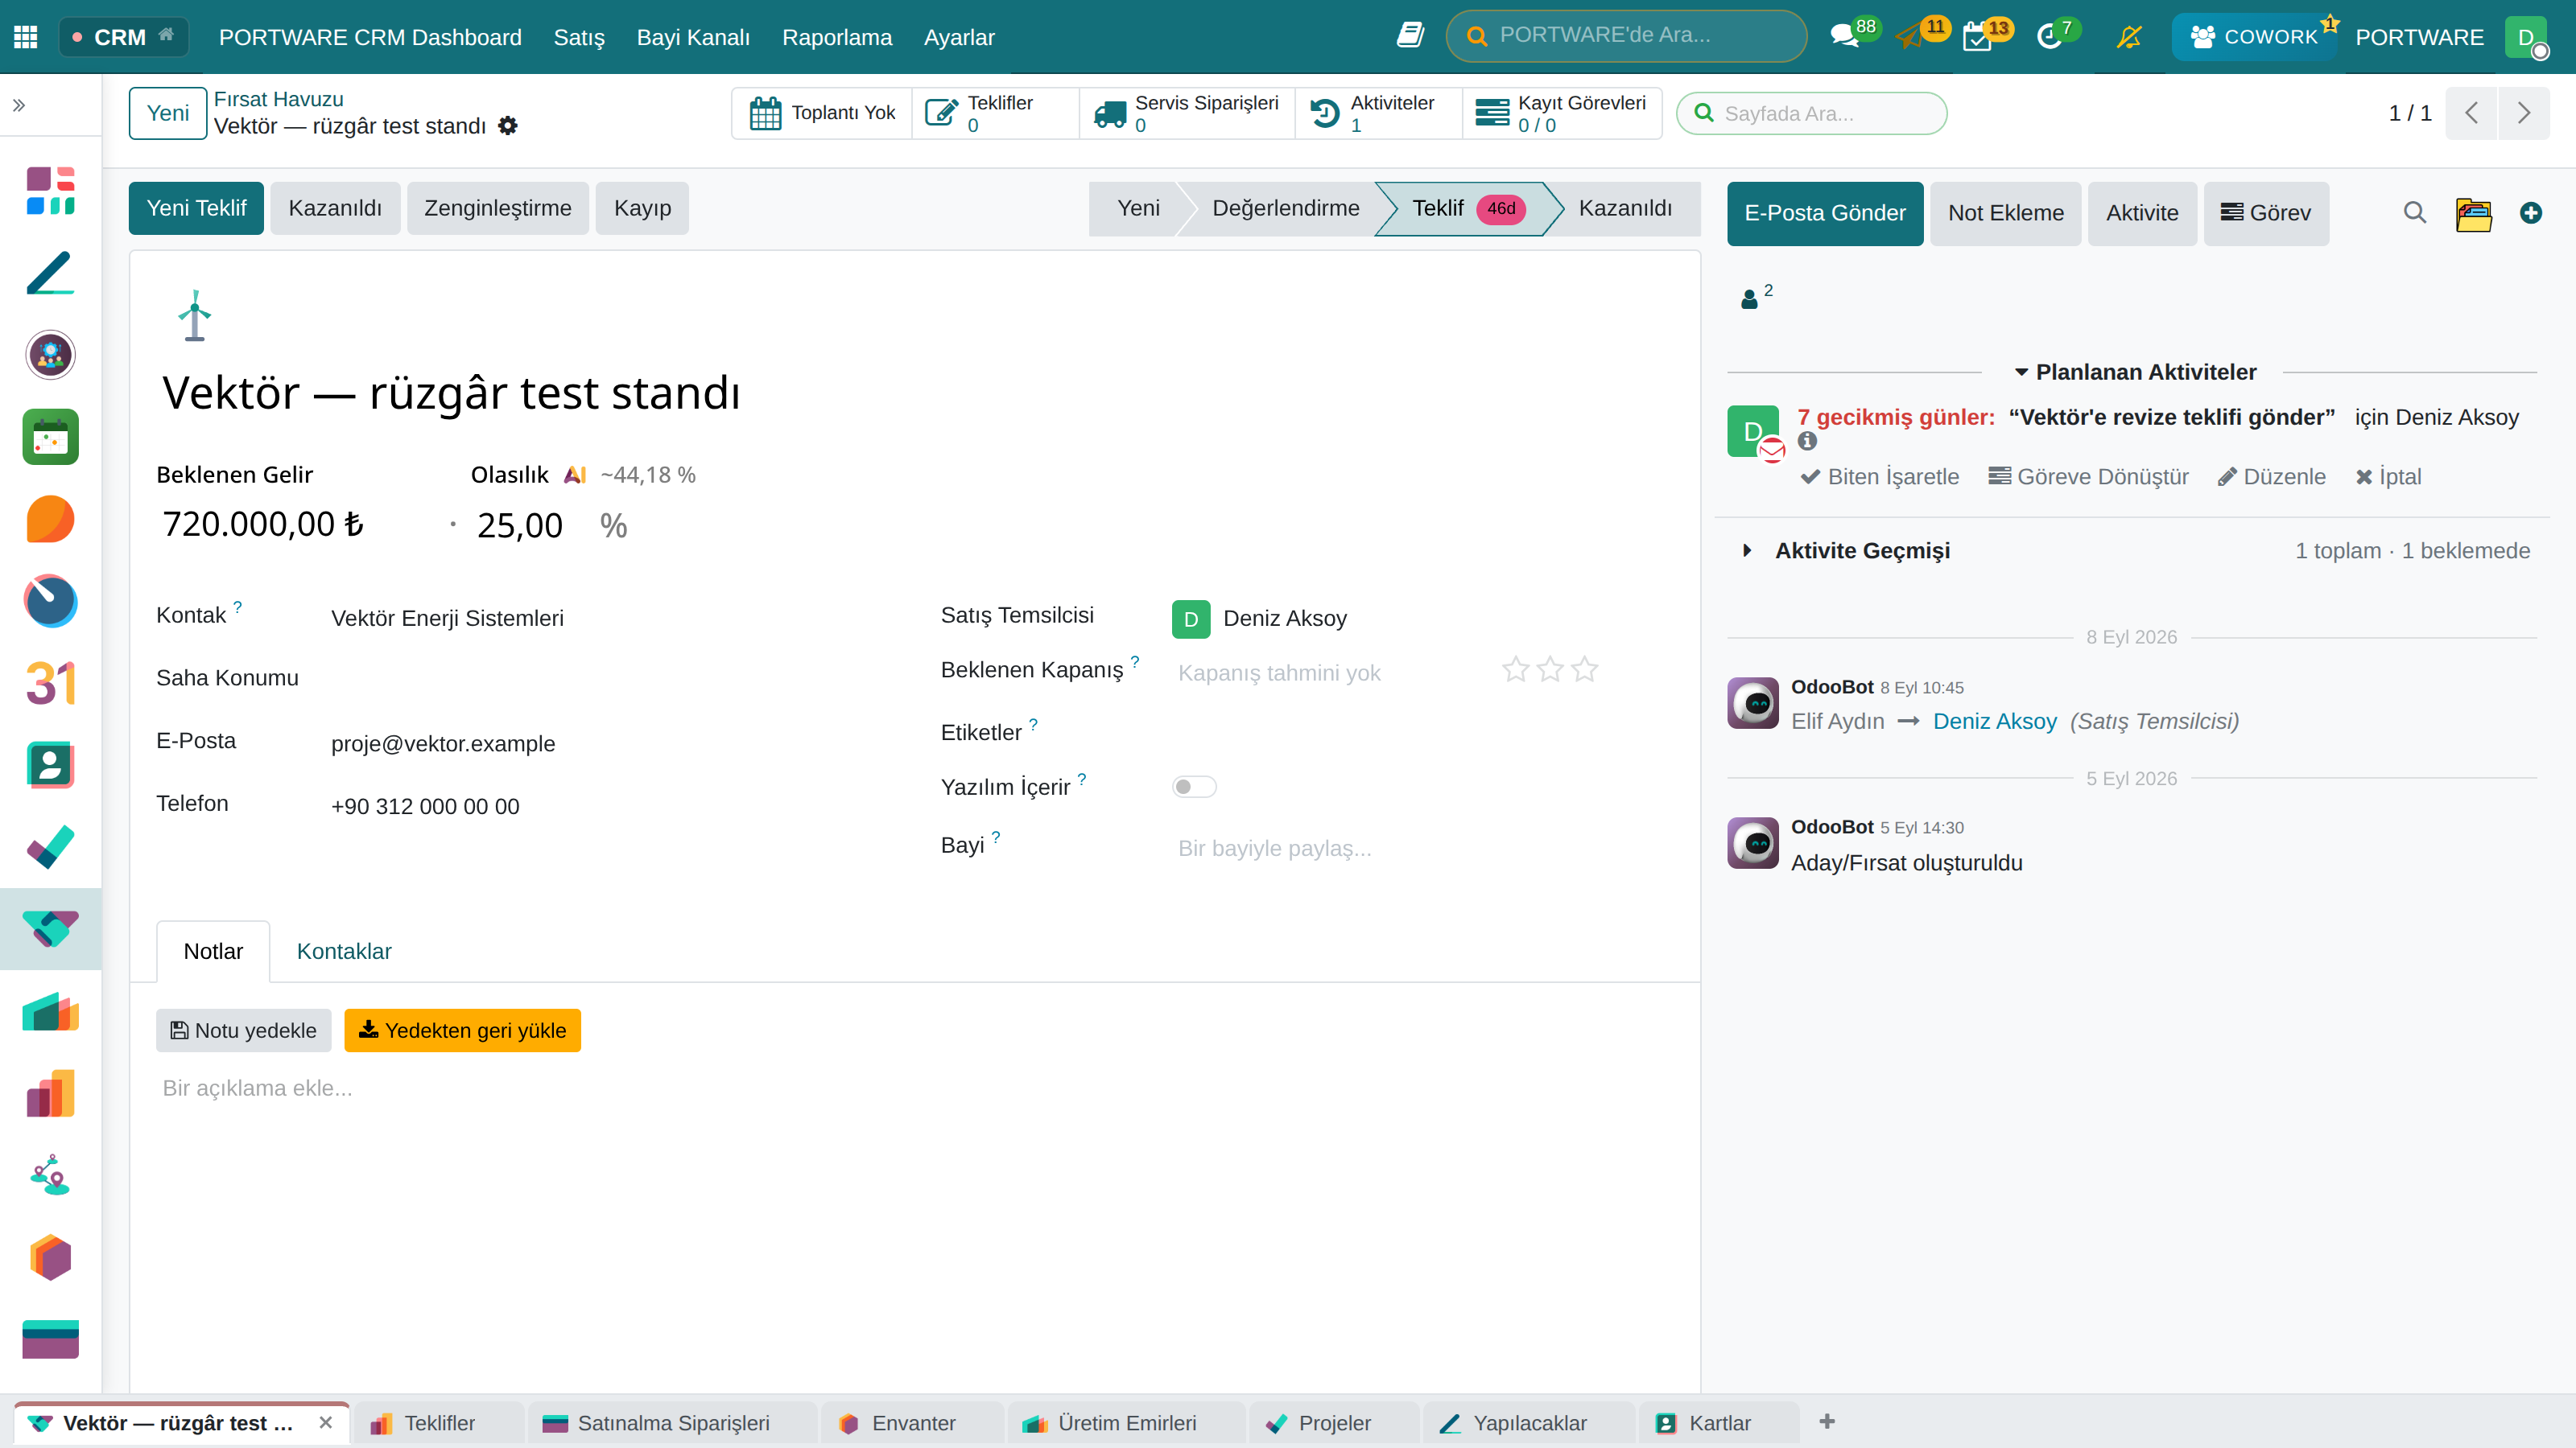Open messages icon with badge 88
Viewport: 2576px width, 1448px height.
pos(1844,37)
